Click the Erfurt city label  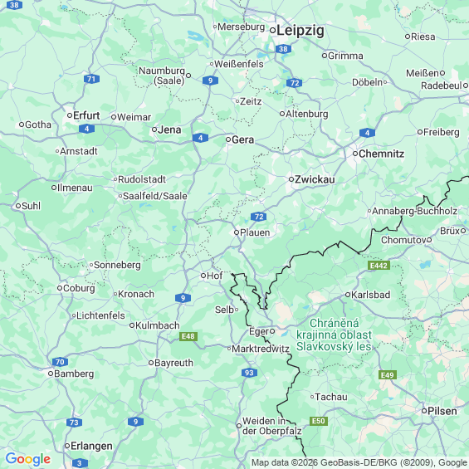[86, 115]
